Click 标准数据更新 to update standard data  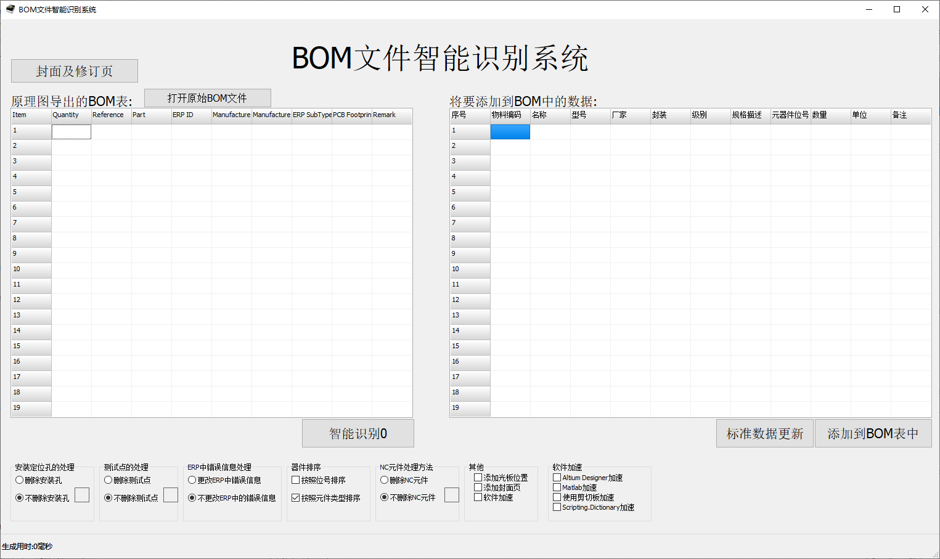pos(764,433)
